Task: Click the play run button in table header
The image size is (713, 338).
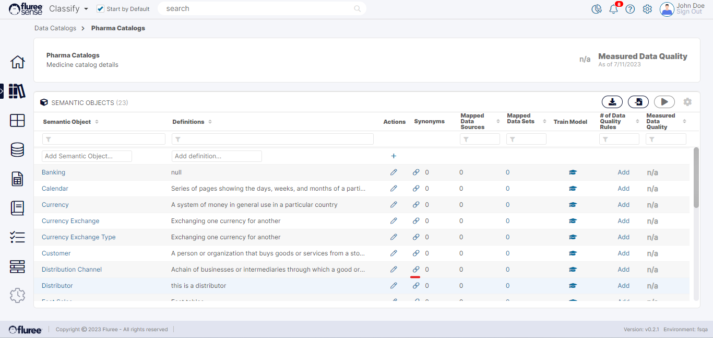Action: tap(664, 102)
